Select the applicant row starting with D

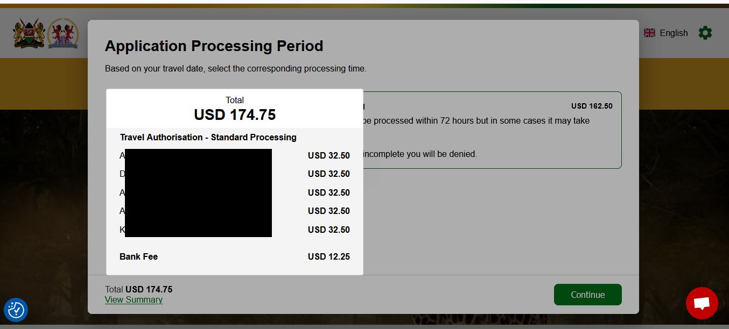pos(235,174)
